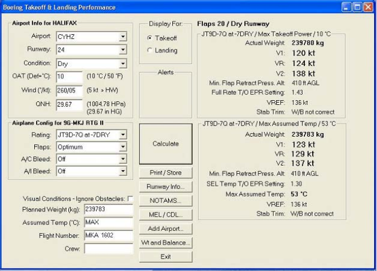Click the V1 value 123 kt
Screen dimensions: 377x271
click(x=303, y=144)
